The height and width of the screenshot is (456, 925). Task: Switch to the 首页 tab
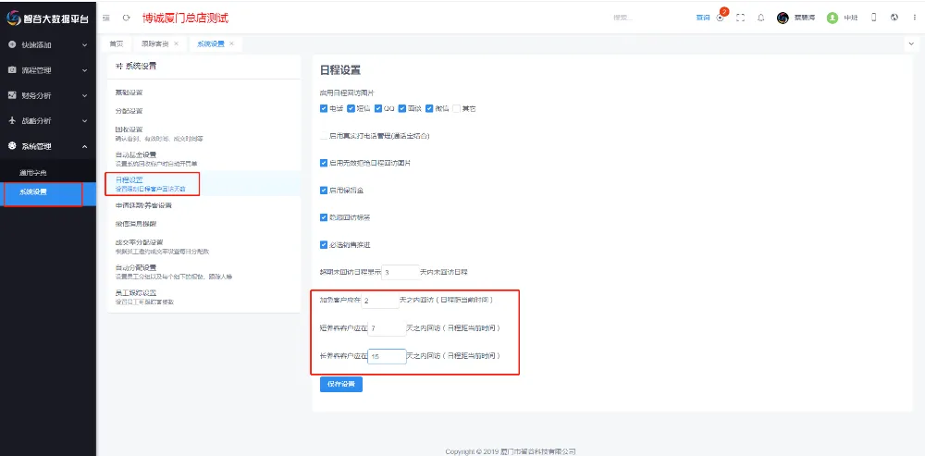(116, 43)
